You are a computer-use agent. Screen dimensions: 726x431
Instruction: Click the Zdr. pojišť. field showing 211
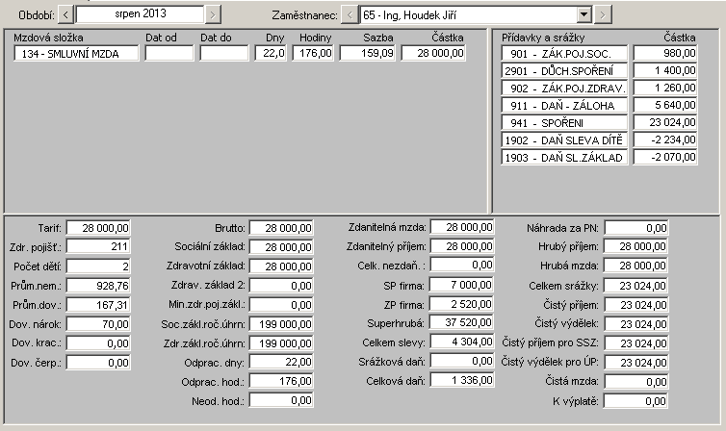pos(98,246)
